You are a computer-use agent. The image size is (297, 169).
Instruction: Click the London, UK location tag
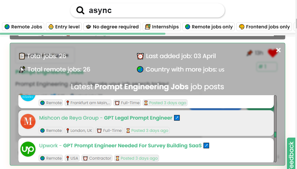tap(79, 131)
